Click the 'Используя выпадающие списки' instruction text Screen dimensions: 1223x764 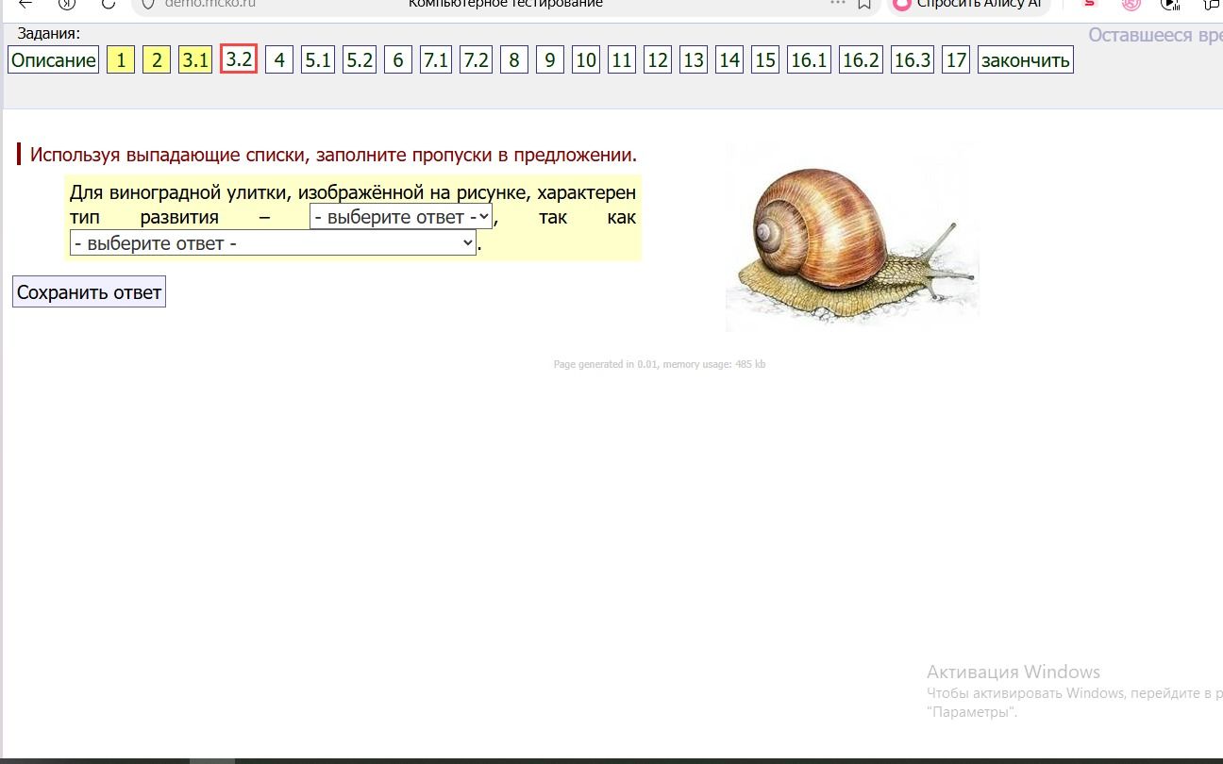[333, 155]
